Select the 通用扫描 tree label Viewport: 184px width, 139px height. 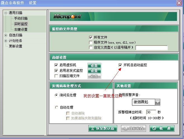(x=15, y=13)
